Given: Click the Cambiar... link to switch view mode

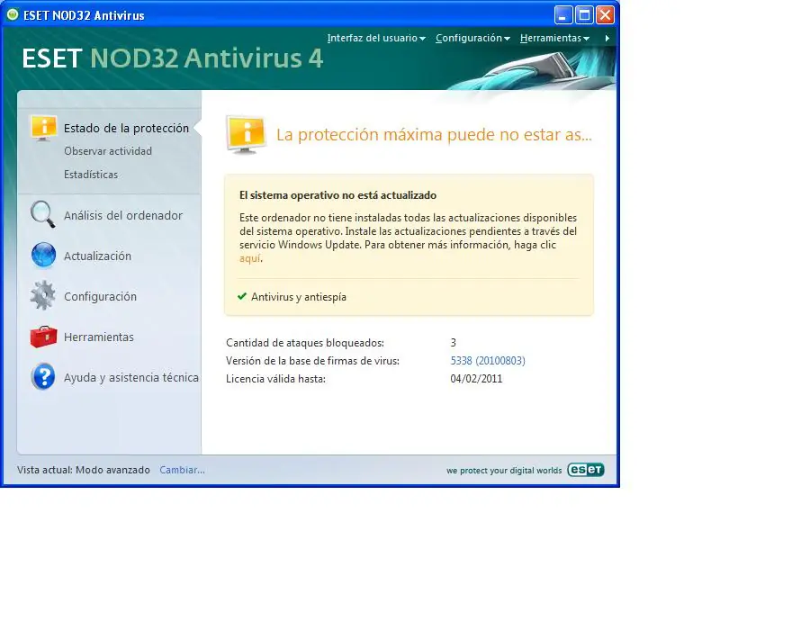Looking at the screenshot, I should (x=182, y=470).
